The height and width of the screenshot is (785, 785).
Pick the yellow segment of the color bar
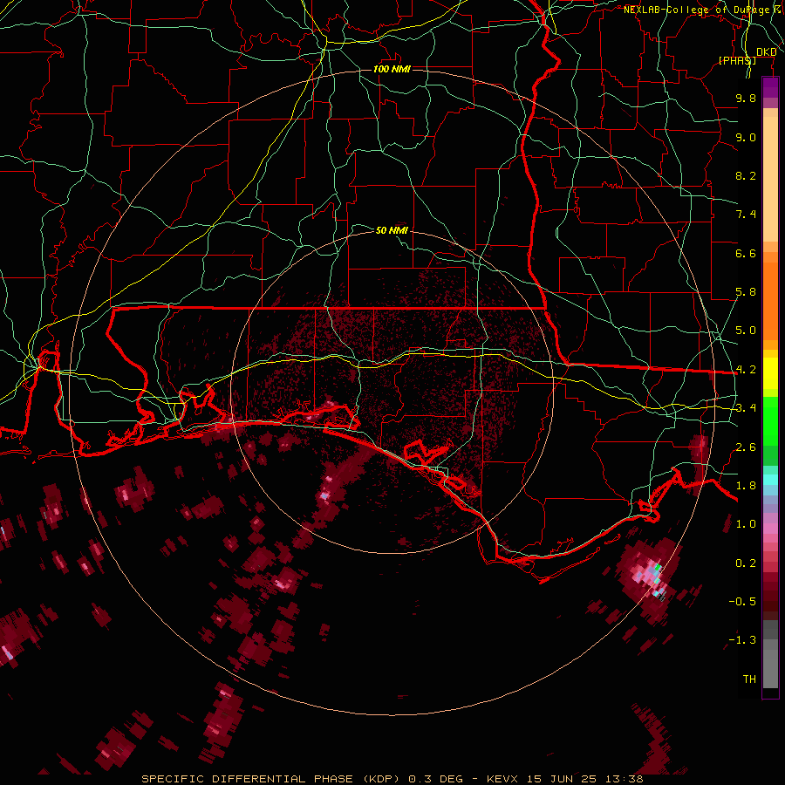pyautogui.click(x=770, y=373)
